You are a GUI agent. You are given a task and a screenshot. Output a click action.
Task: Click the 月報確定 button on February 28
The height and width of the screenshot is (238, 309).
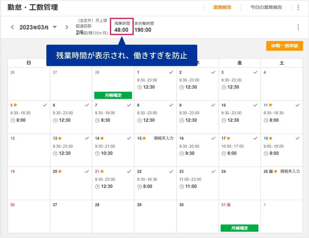pyautogui.click(x=113, y=95)
